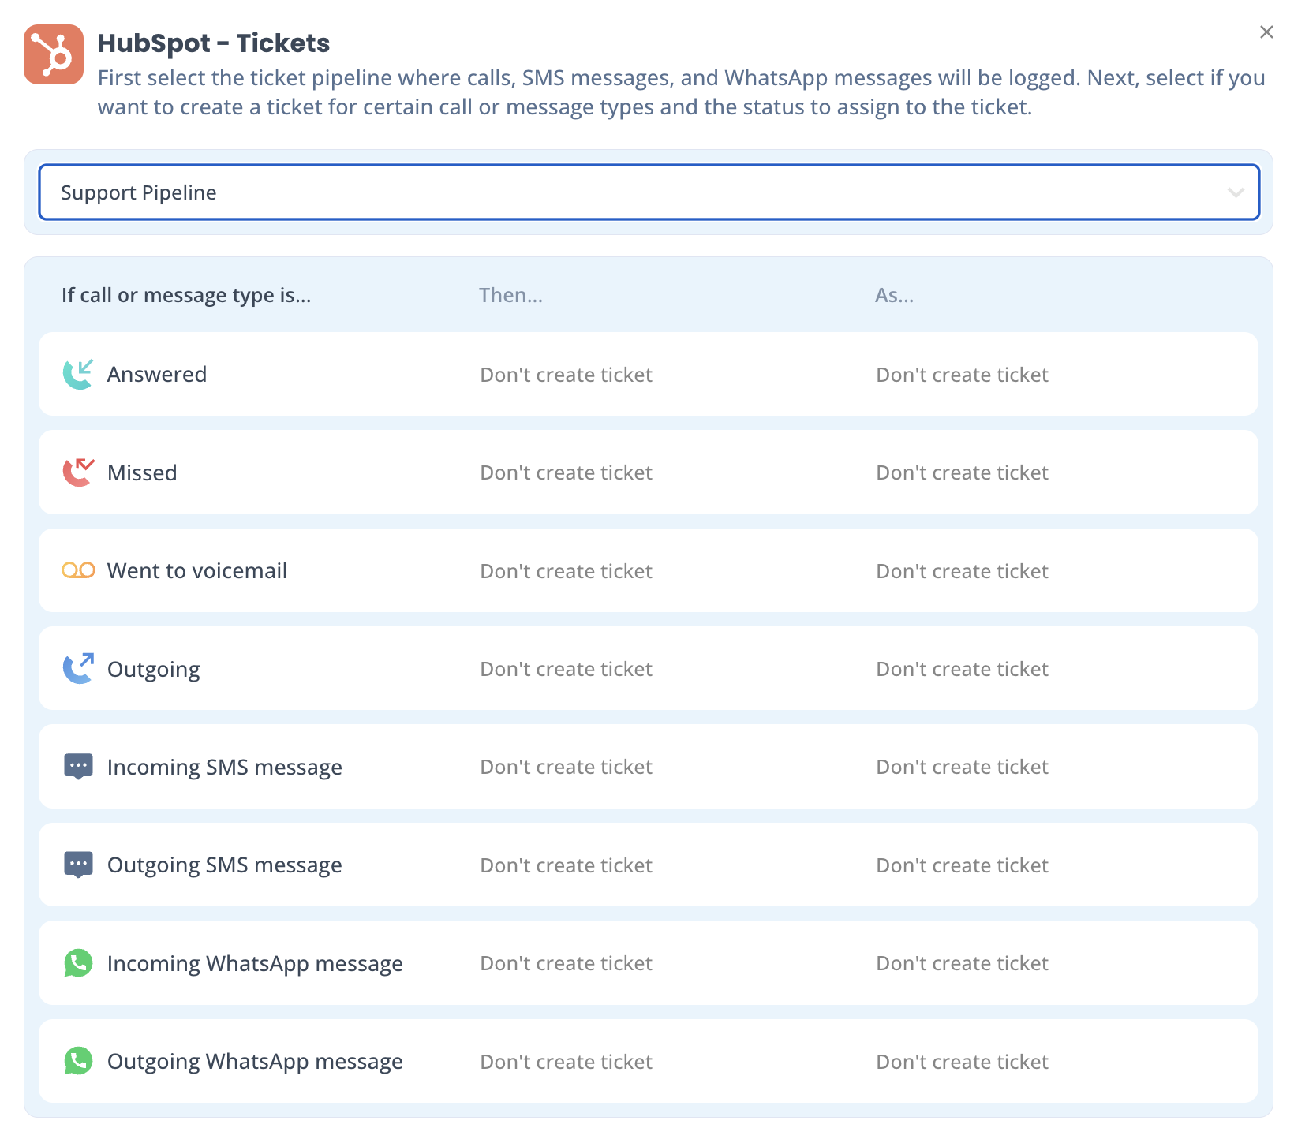1294x1128 pixels.
Task: Click the Answered call icon
Action: [78, 374]
